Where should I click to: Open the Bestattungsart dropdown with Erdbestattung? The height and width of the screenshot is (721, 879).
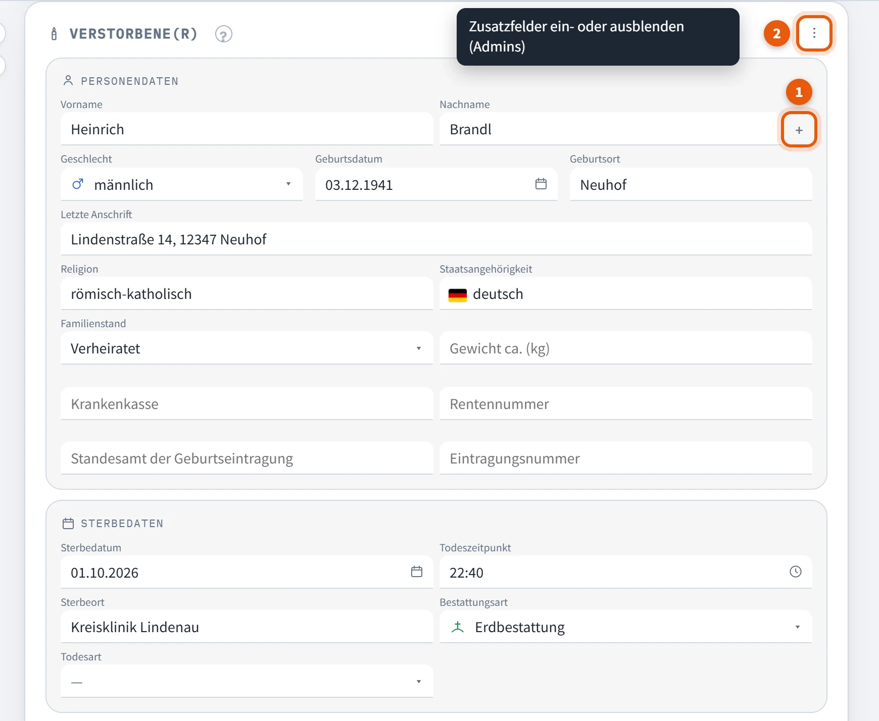click(625, 627)
